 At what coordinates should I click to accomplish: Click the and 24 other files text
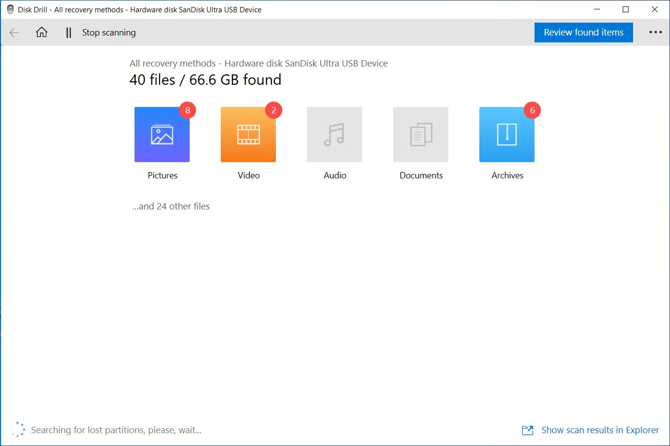pyautogui.click(x=171, y=206)
